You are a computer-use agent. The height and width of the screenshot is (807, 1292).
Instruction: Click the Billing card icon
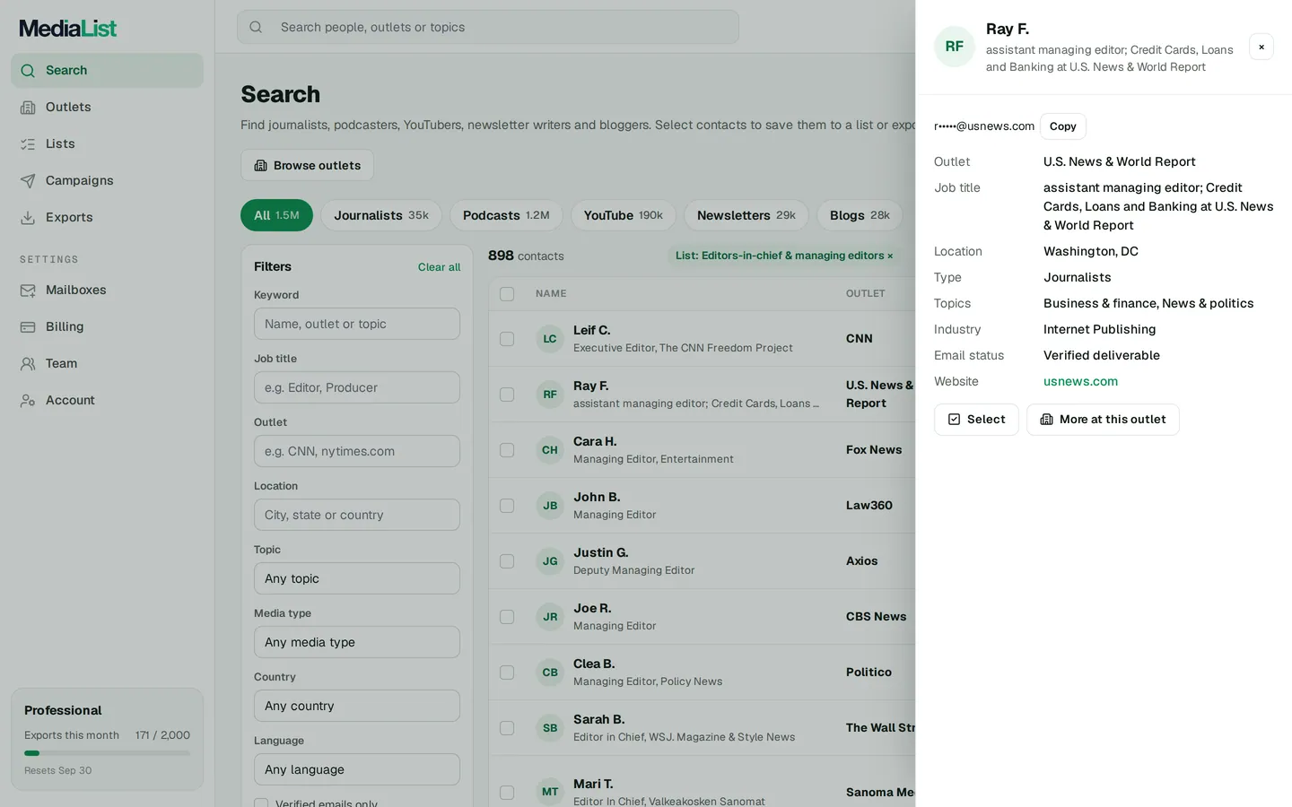click(x=28, y=327)
